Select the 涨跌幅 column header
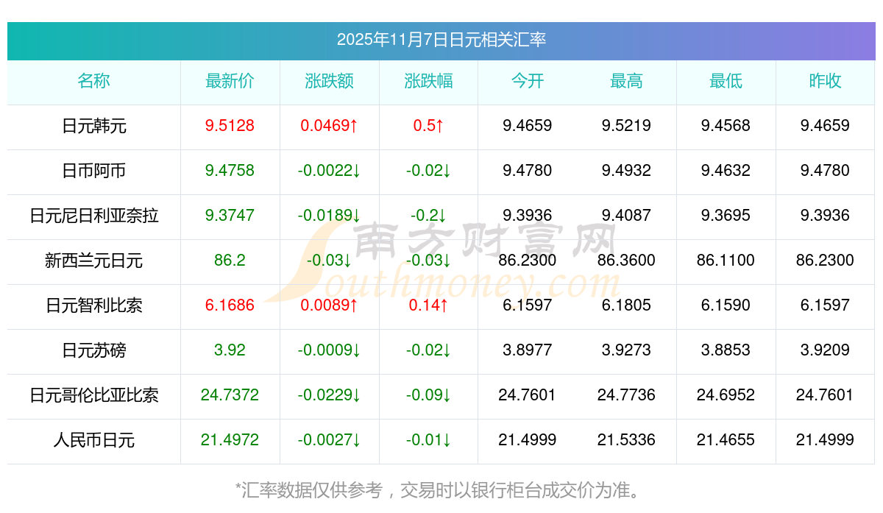 428,81
